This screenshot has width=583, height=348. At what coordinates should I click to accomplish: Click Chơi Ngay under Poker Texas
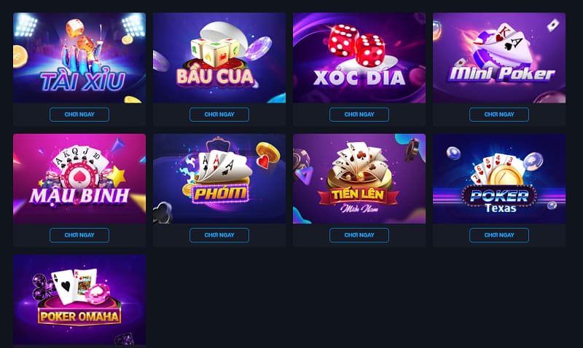pos(499,235)
